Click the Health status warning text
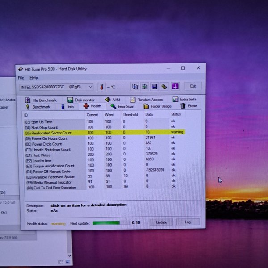 coord(58,224)
